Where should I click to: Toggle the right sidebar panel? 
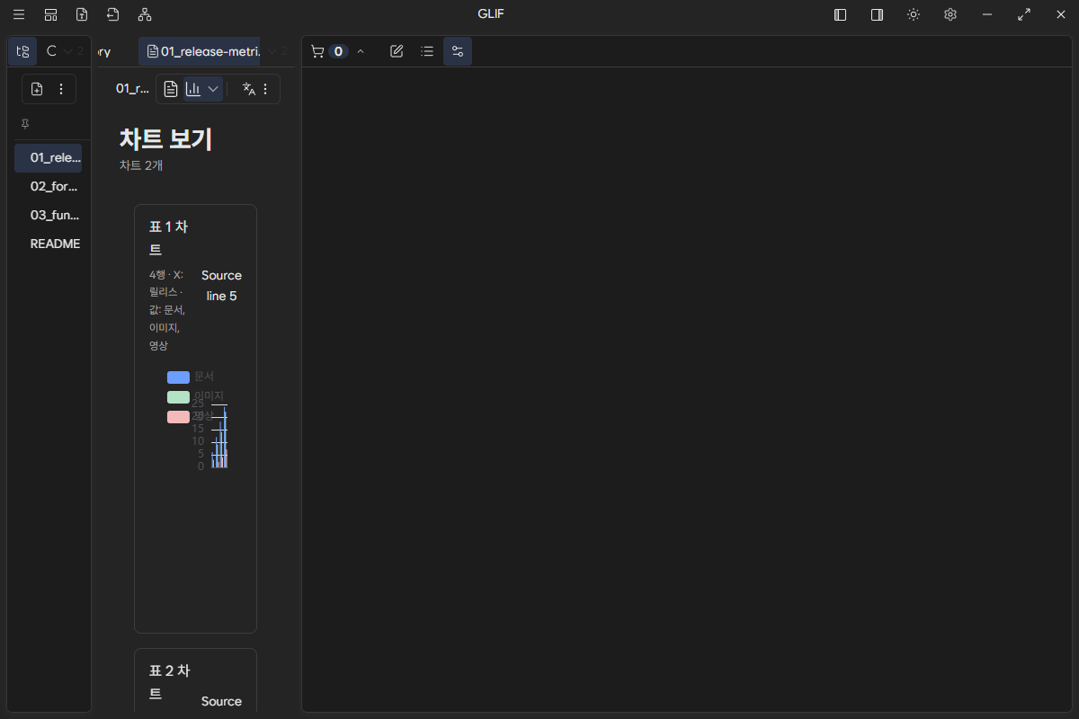point(877,14)
